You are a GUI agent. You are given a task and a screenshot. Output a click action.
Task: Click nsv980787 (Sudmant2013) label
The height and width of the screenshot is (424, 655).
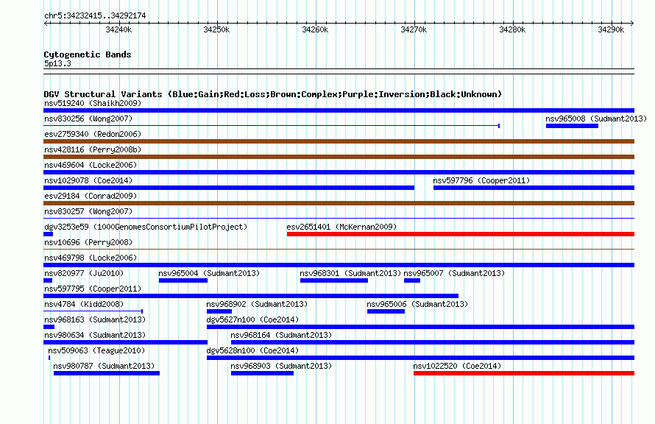104,366
